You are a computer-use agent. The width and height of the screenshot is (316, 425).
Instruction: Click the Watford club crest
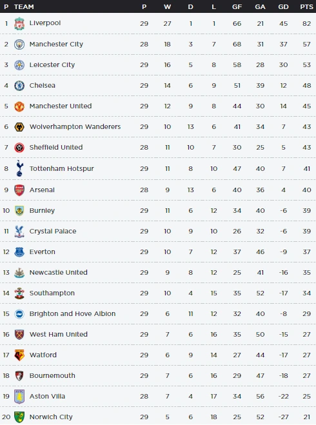coord(19,355)
